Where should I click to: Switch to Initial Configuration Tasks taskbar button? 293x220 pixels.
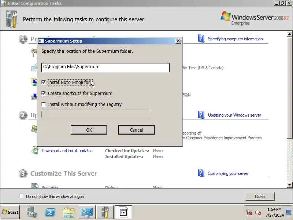pos(105,212)
